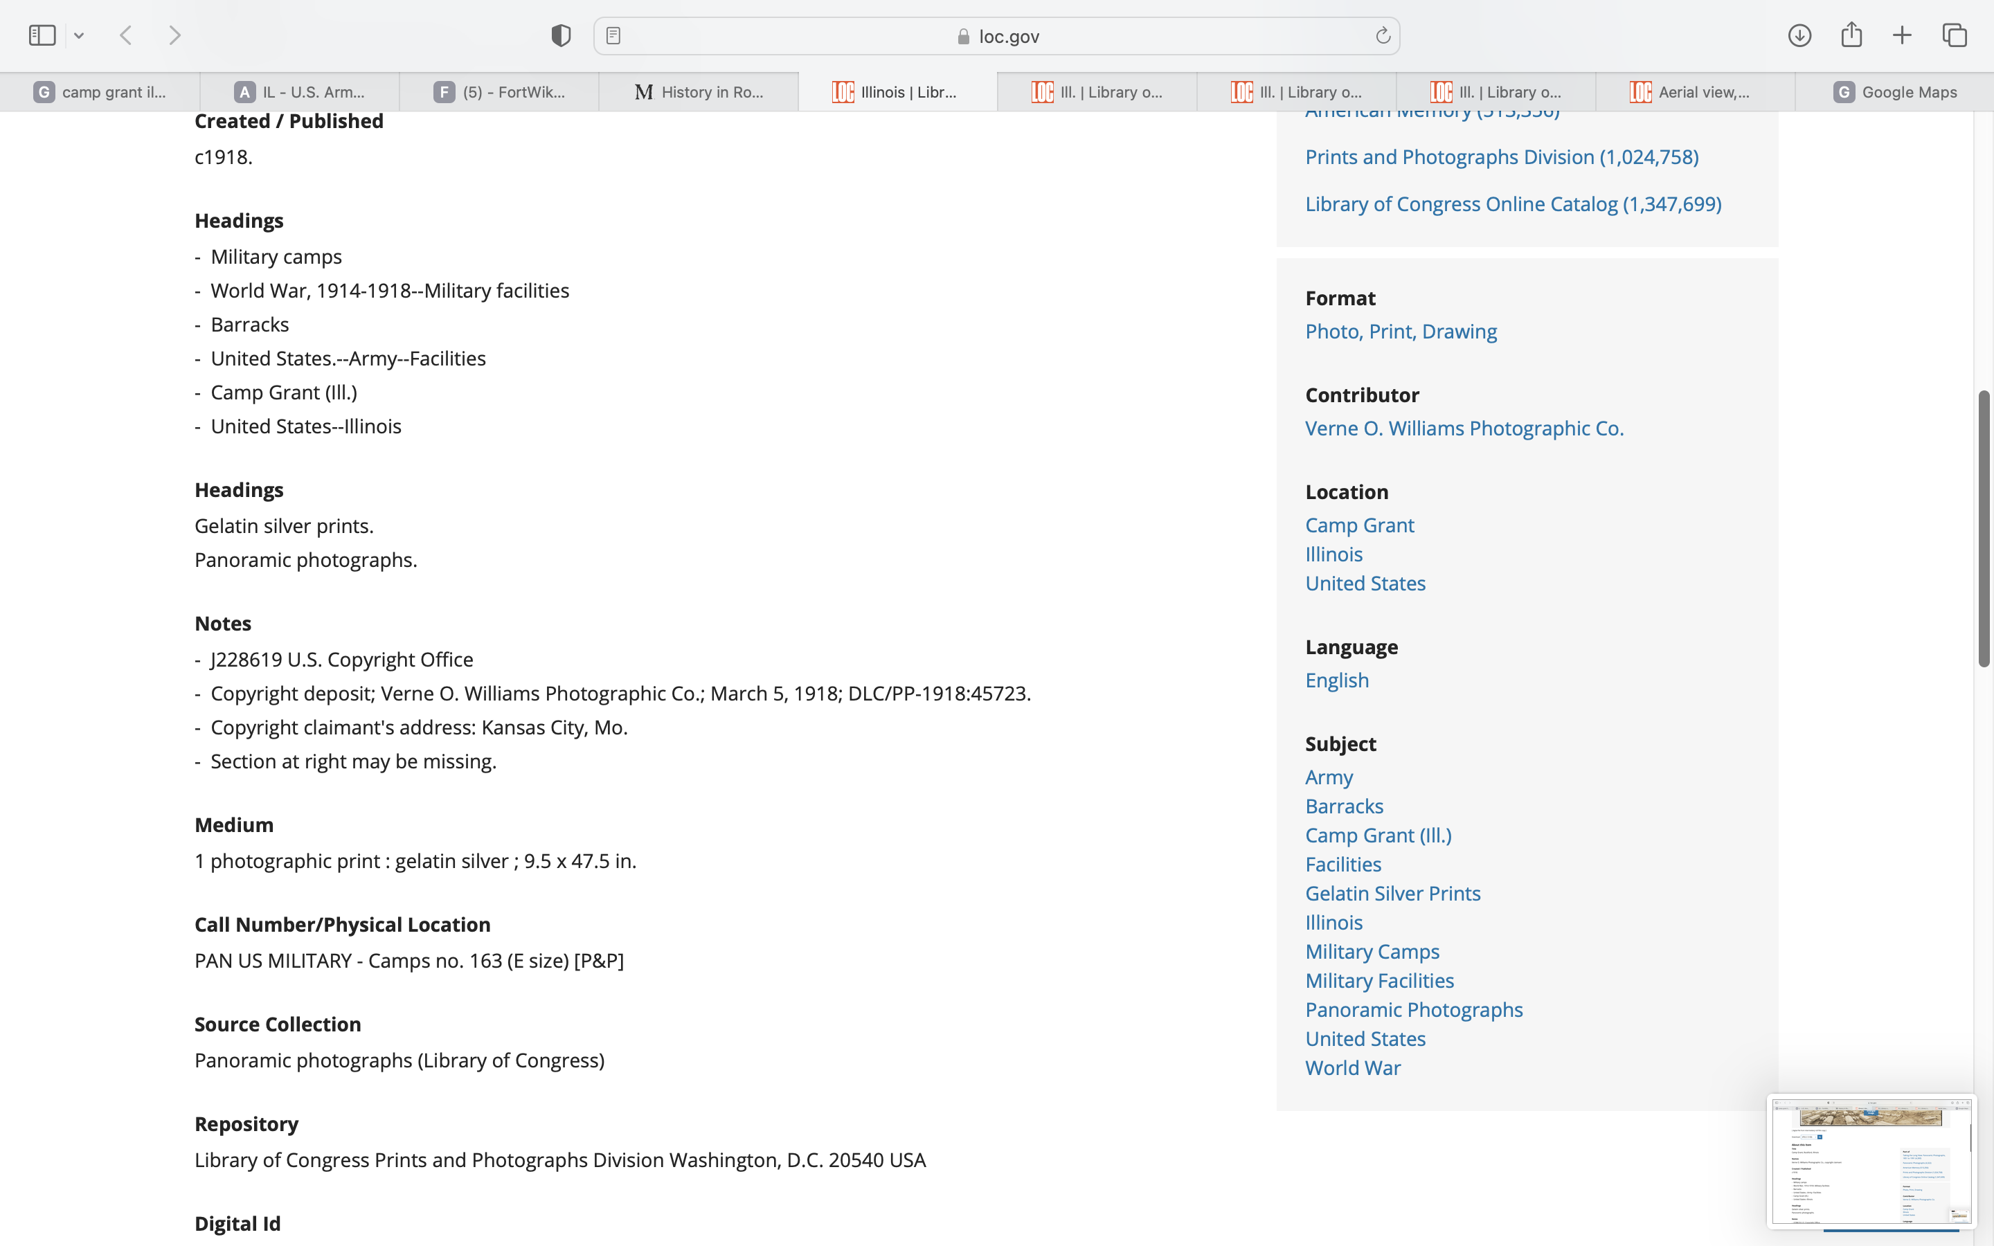Screen dimensions: 1994x1246
Task: Click the page vertical scrollbar
Action: [1984, 527]
